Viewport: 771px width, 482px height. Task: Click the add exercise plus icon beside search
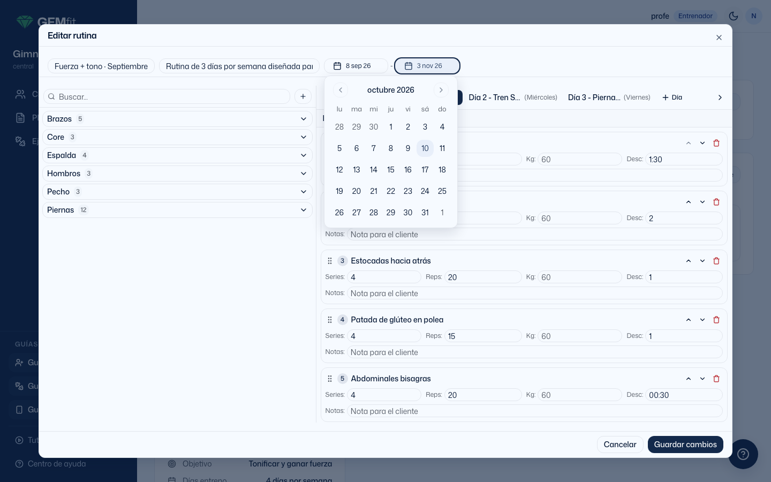tap(303, 96)
